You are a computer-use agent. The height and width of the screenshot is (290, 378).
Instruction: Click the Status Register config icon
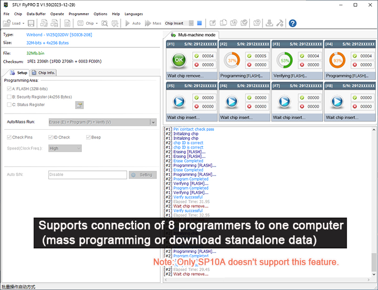pos(79,105)
